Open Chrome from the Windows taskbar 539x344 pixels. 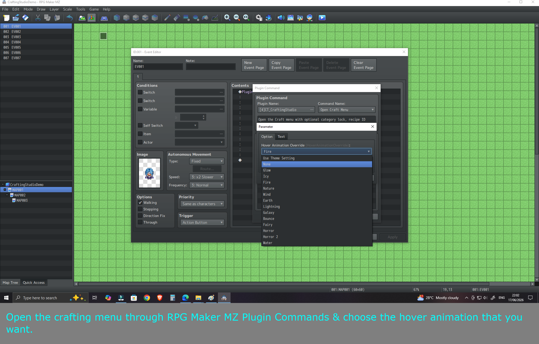147,298
